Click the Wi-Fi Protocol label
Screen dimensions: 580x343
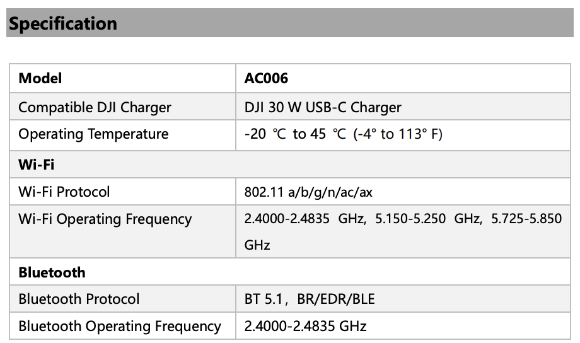(x=64, y=192)
